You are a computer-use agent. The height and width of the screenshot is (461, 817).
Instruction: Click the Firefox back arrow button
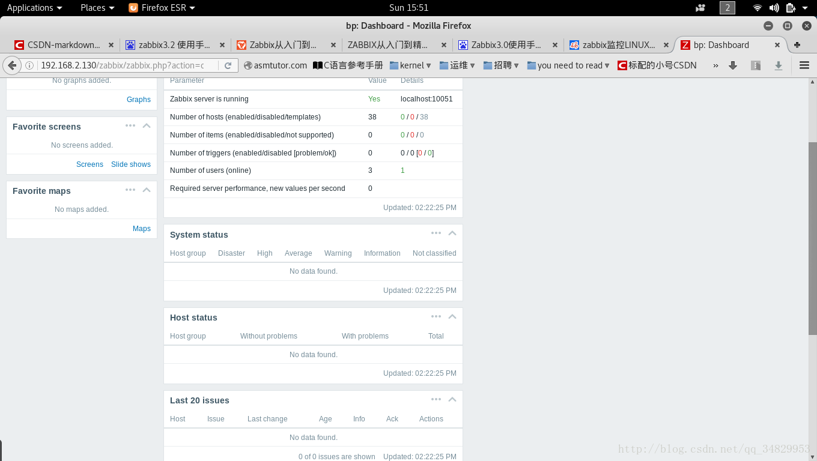tap(11, 65)
